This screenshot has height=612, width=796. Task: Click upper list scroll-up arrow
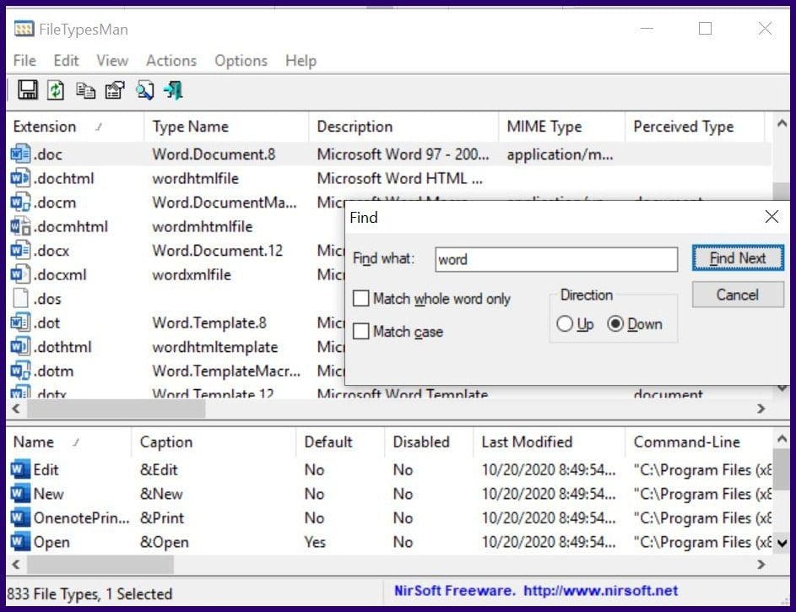coord(782,123)
